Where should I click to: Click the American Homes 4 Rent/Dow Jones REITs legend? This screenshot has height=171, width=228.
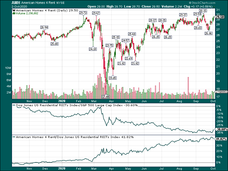73,137
